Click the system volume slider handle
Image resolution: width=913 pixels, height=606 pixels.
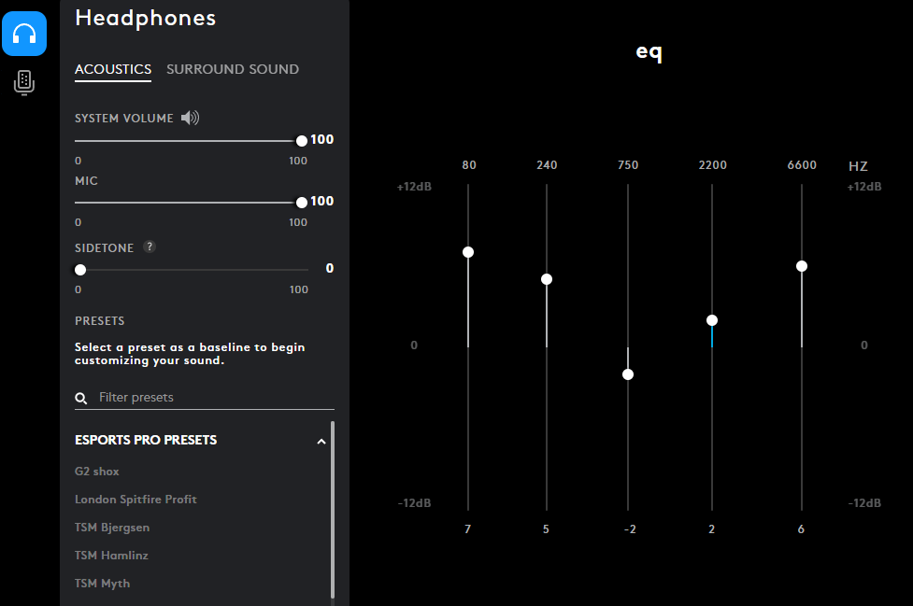pyautogui.click(x=301, y=141)
